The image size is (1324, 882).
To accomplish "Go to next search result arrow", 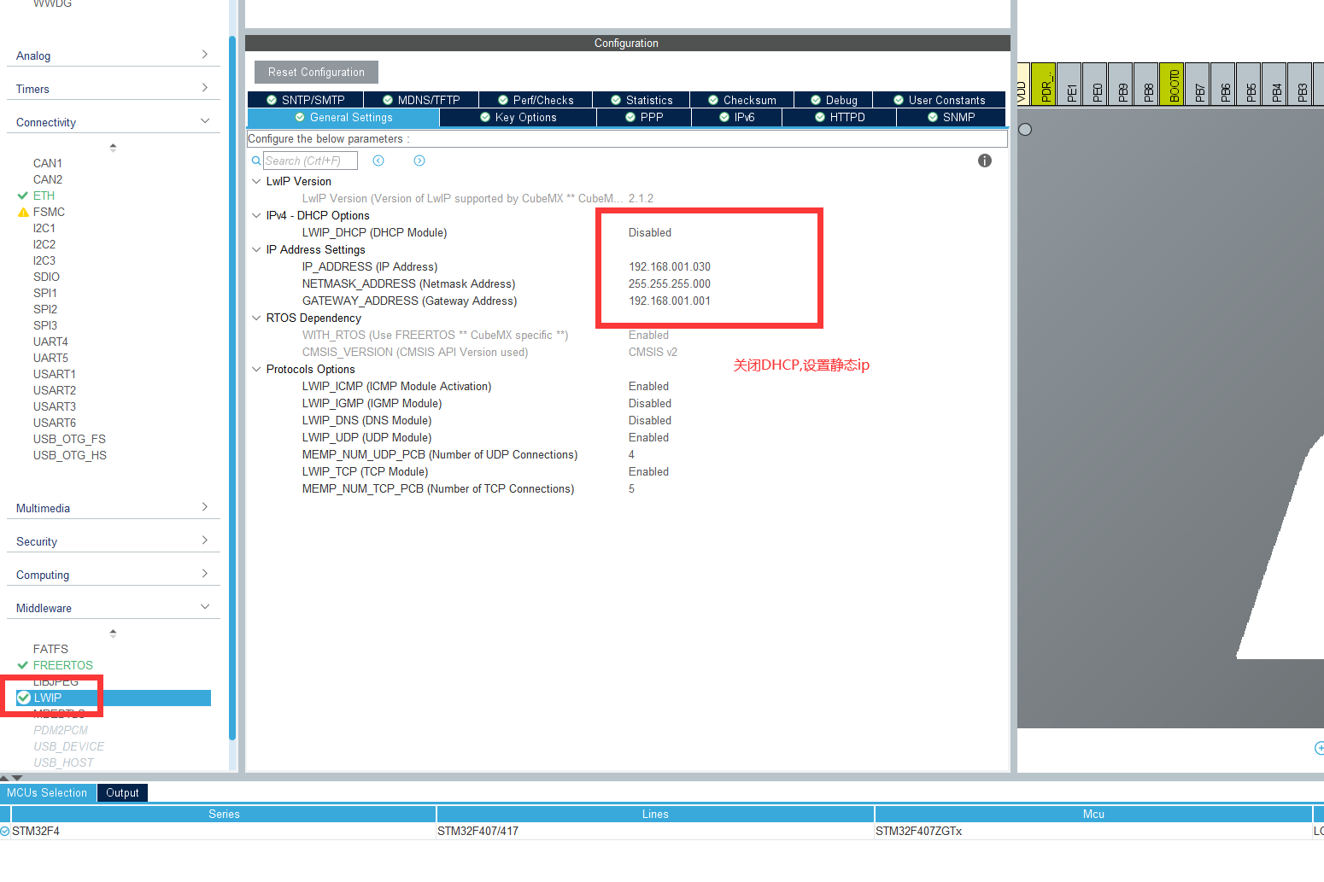I will [419, 161].
